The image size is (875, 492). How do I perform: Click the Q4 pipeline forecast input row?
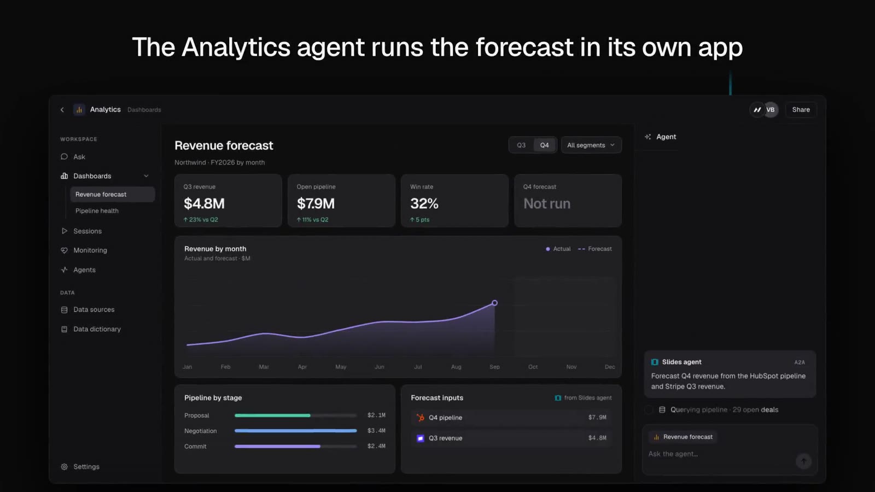[x=511, y=418]
